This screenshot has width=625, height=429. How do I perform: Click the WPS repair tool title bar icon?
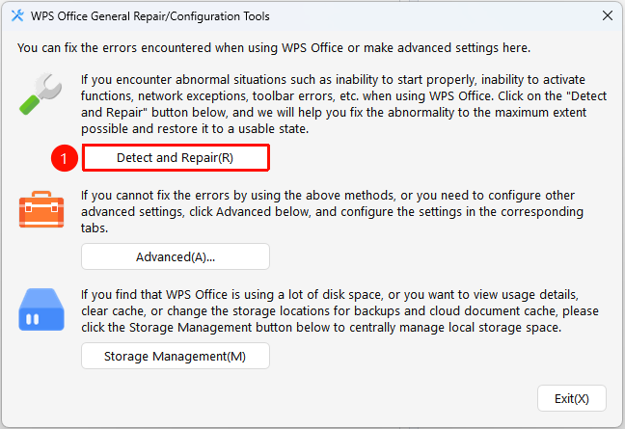[x=17, y=16]
